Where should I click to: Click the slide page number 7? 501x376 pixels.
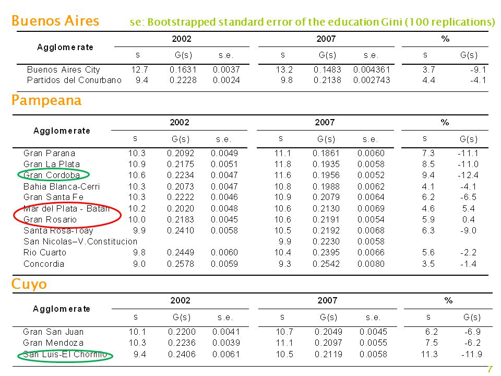pos(490,369)
